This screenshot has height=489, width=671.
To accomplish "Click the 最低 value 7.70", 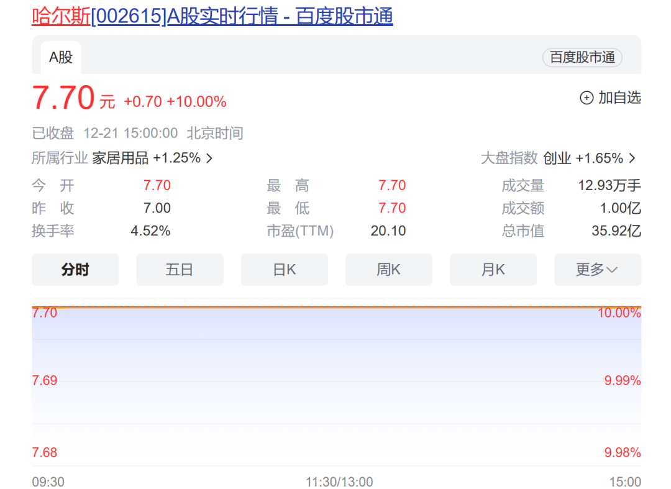I will pyautogui.click(x=391, y=208).
